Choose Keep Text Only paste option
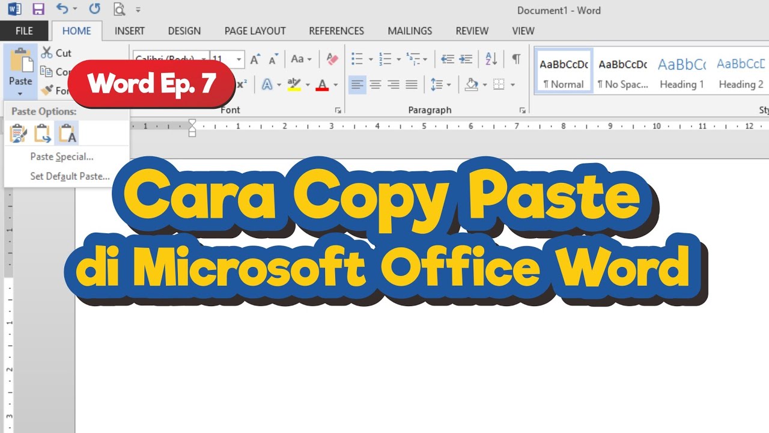769x433 pixels. [67, 134]
